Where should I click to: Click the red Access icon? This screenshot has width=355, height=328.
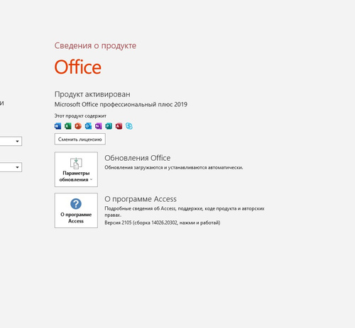click(119, 126)
